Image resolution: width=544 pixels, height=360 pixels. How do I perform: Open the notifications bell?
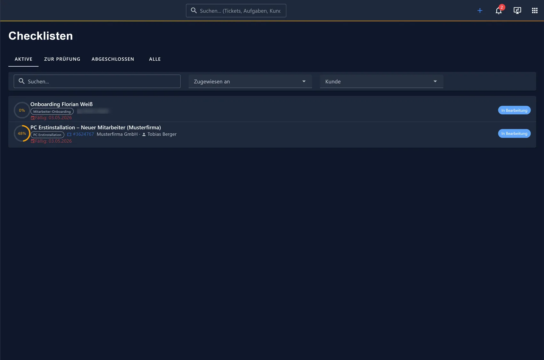[x=498, y=11]
